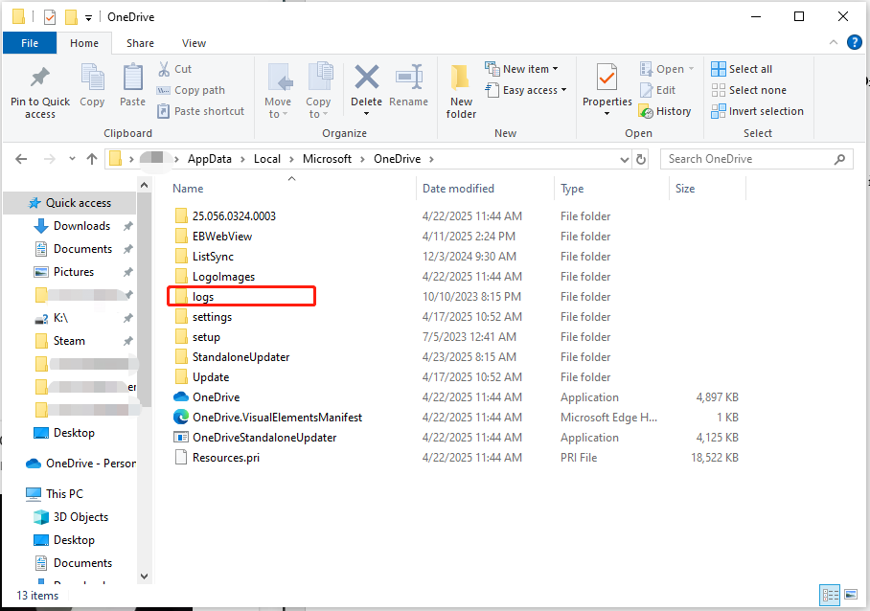Click the Delete red X icon
The image size is (870, 611).
(x=367, y=77)
